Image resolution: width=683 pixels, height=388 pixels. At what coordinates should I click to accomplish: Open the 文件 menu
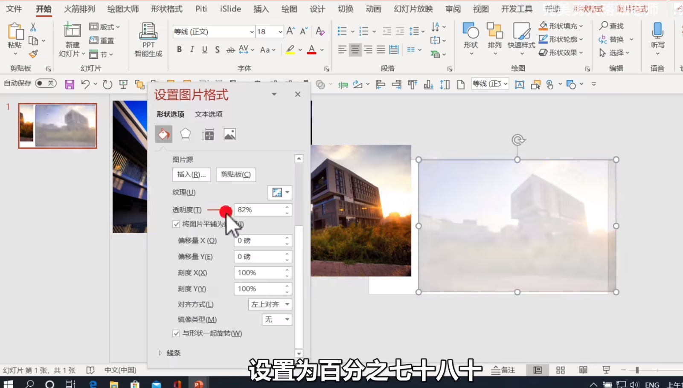click(14, 9)
